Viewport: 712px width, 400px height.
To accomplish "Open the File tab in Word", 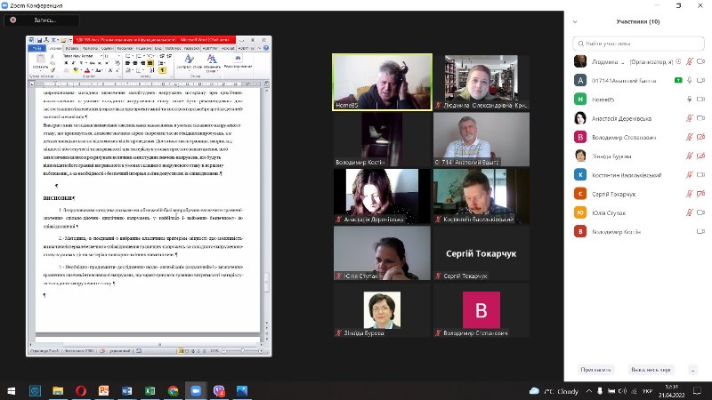I will [36, 48].
